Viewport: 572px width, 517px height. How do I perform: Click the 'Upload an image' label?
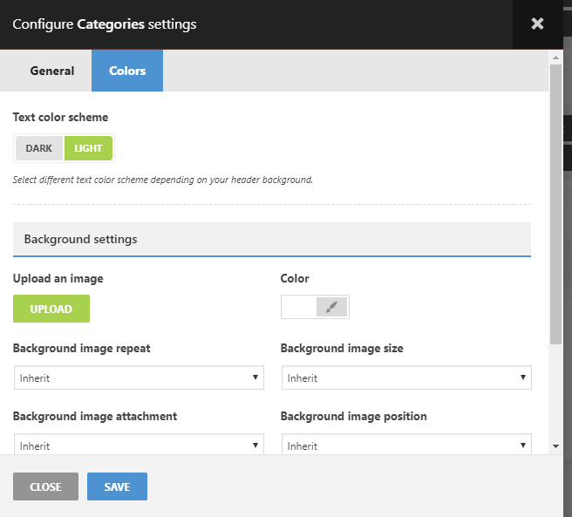click(58, 279)
